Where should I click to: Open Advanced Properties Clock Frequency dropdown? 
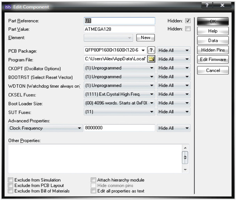point(45,128)
